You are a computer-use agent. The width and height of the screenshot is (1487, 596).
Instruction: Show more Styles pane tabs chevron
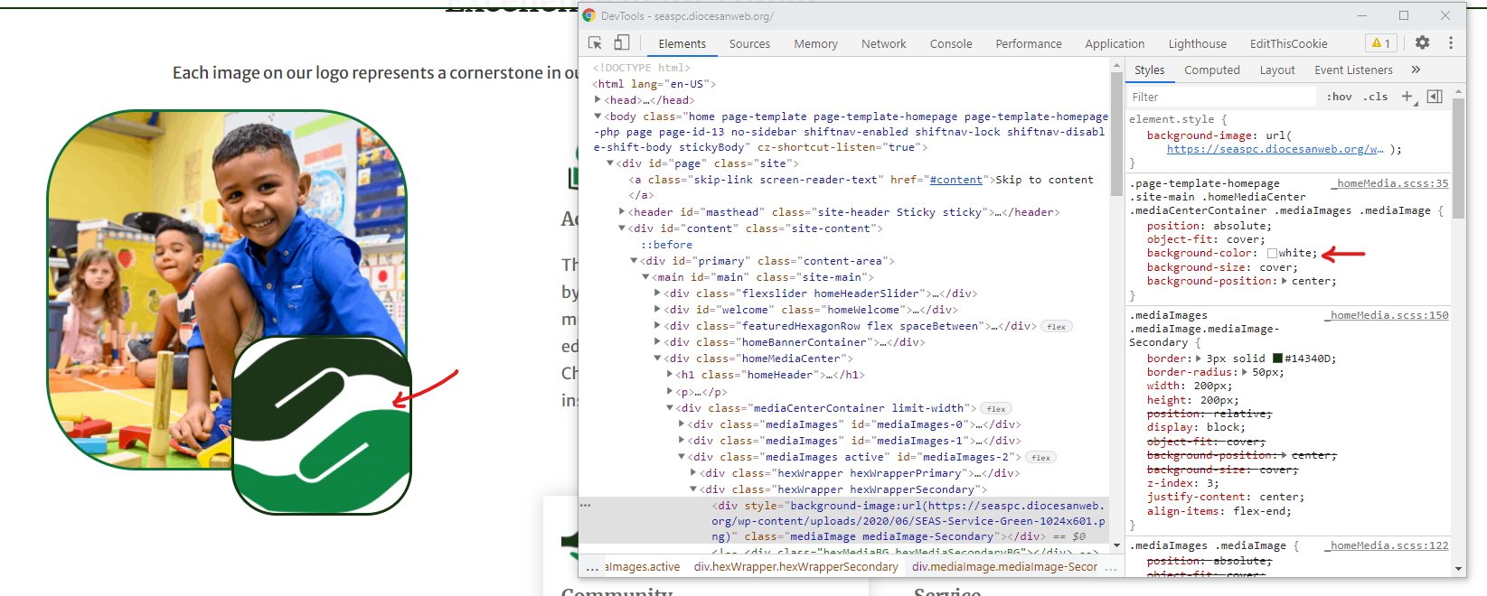tap(1416, 70)
